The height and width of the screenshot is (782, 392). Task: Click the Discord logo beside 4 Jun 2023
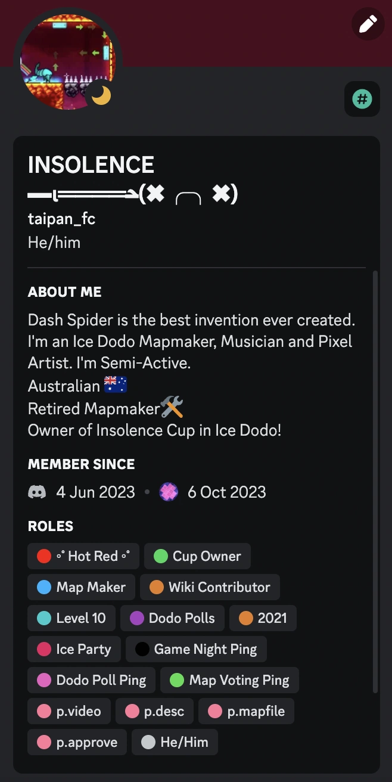coord(37,492)
